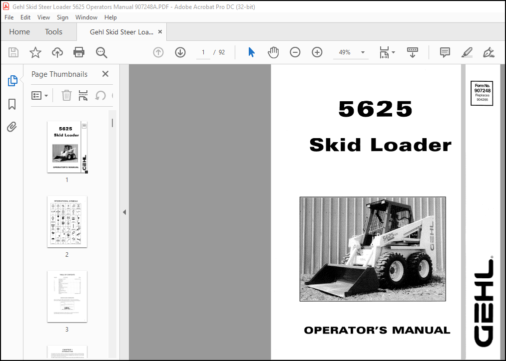The height and width of the screenshot is (361, 506).
Task: Select page 1 thumbnail
Action: point(67,147)
